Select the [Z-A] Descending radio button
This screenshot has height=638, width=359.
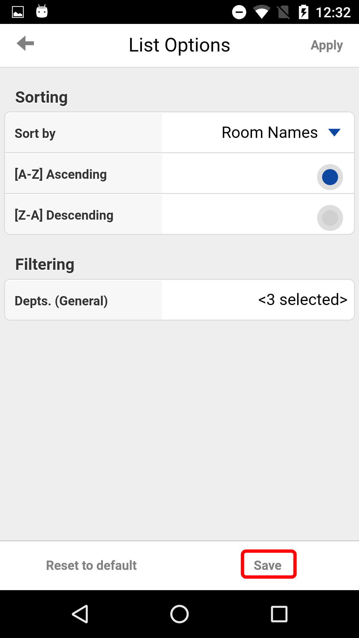point(330,218)
